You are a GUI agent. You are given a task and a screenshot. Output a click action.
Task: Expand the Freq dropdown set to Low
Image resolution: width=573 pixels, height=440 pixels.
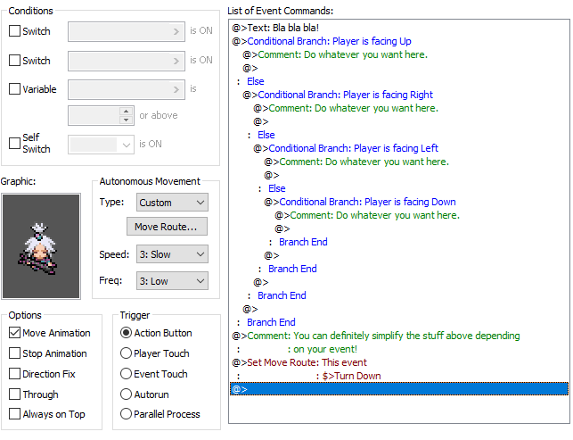pyautogui.click(x=172, y=280)
